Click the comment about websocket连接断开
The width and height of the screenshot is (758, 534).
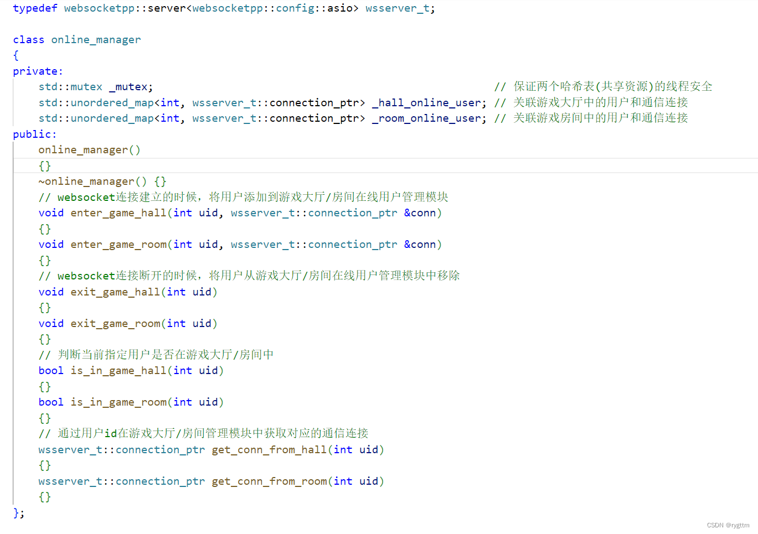click(x=249, y=276)
